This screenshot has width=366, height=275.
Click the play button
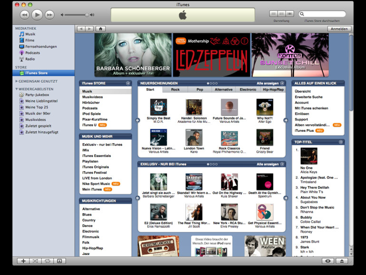point(37,15)
